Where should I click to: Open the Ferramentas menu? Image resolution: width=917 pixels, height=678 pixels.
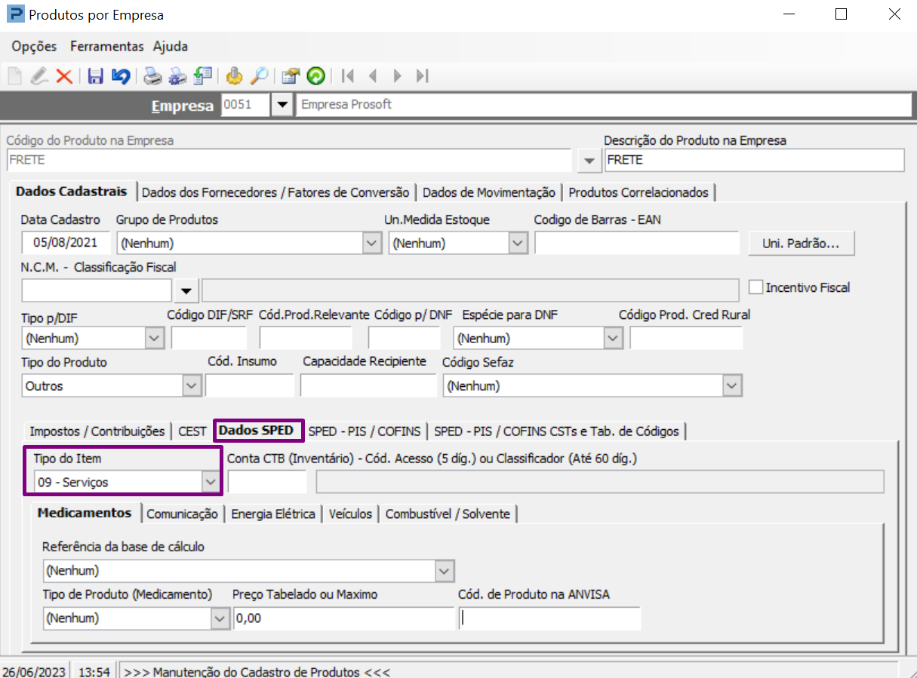click(106, 46)
